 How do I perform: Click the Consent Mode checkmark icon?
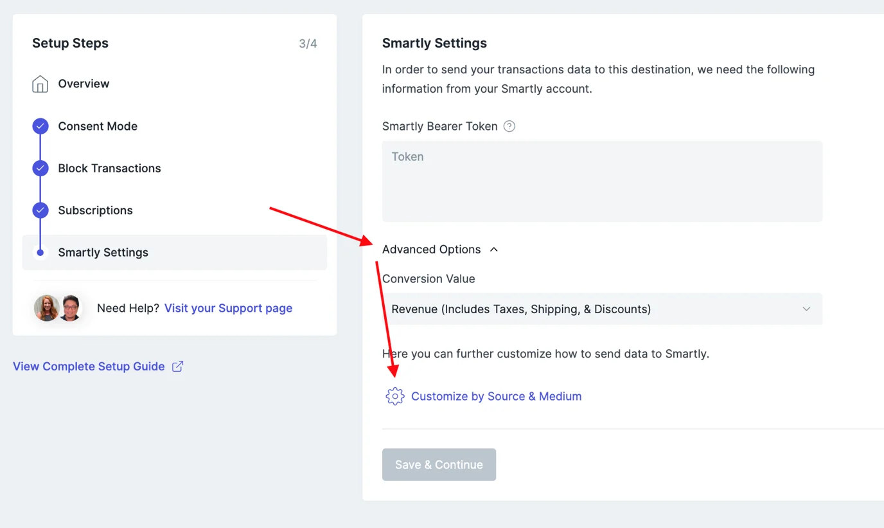pyautogui.click(x=40, y=126)
